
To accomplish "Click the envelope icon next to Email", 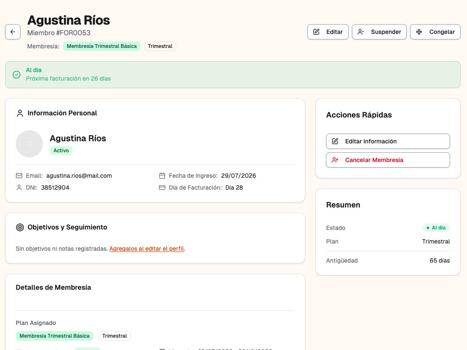I will click(x=19, y=176).
